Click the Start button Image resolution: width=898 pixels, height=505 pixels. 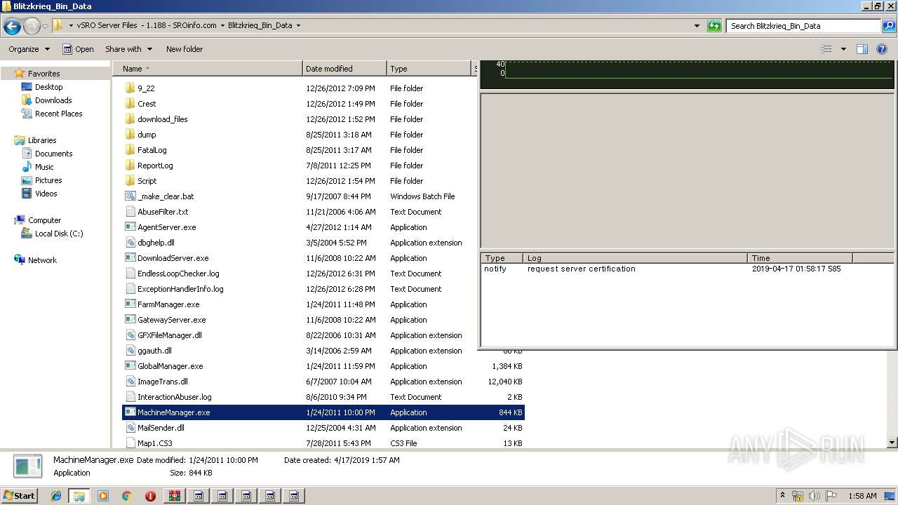click(20, 496)
